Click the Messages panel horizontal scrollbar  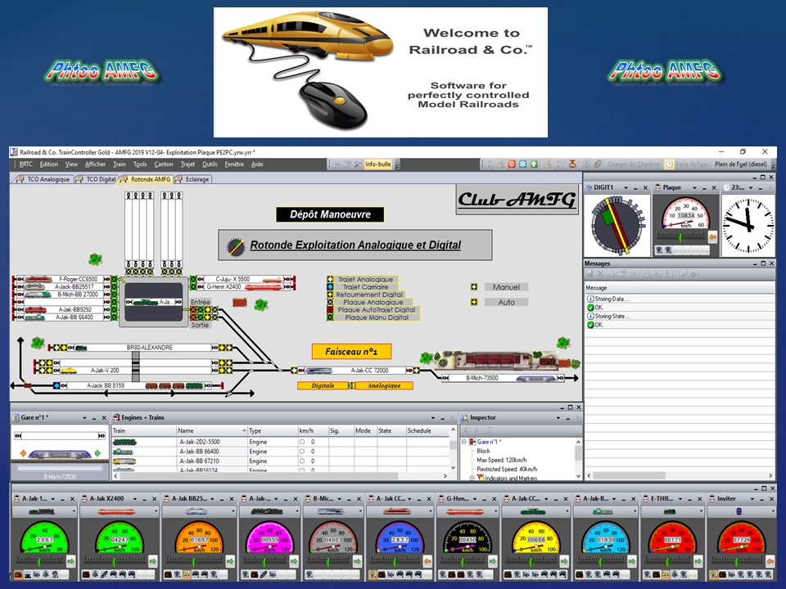coord(680,475)
